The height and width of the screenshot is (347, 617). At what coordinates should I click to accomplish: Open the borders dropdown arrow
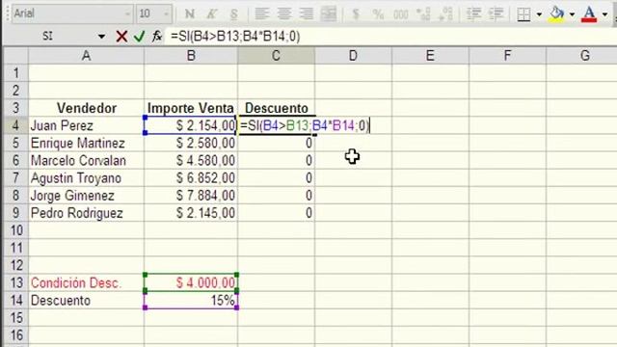[x=539, y=14]
